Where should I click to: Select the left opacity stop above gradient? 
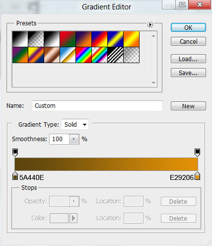click(x=15, y=153)
